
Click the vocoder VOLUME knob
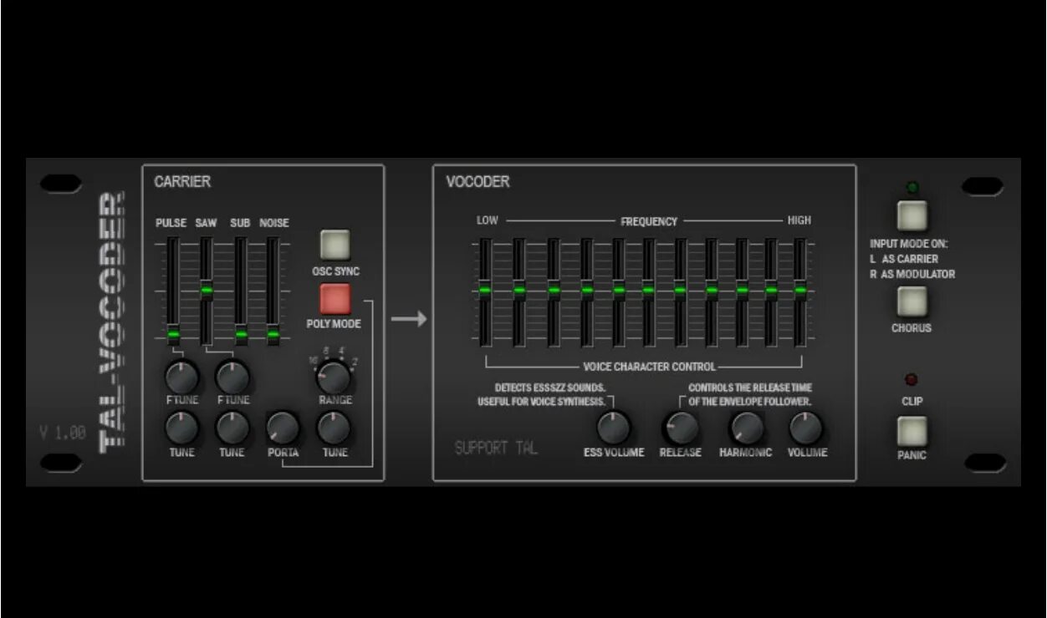click(x=806, y=428)
